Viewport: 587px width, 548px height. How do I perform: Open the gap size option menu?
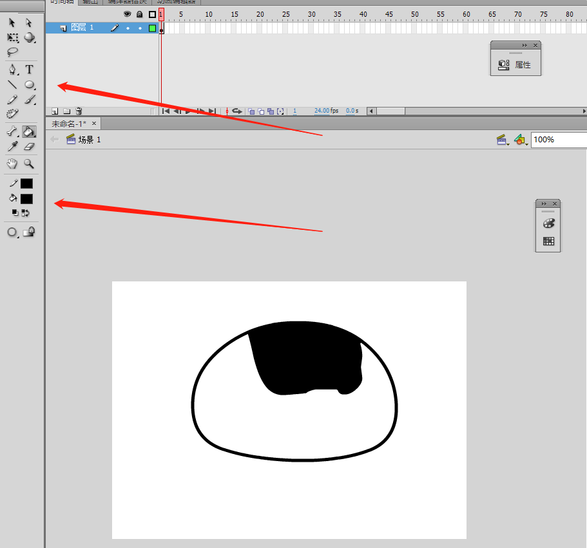(x=12, y=232)
